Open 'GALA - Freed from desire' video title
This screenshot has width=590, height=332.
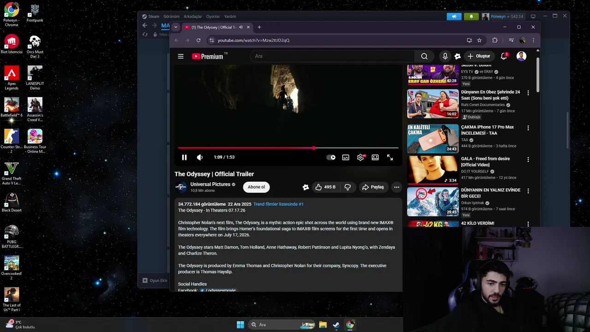485,162
